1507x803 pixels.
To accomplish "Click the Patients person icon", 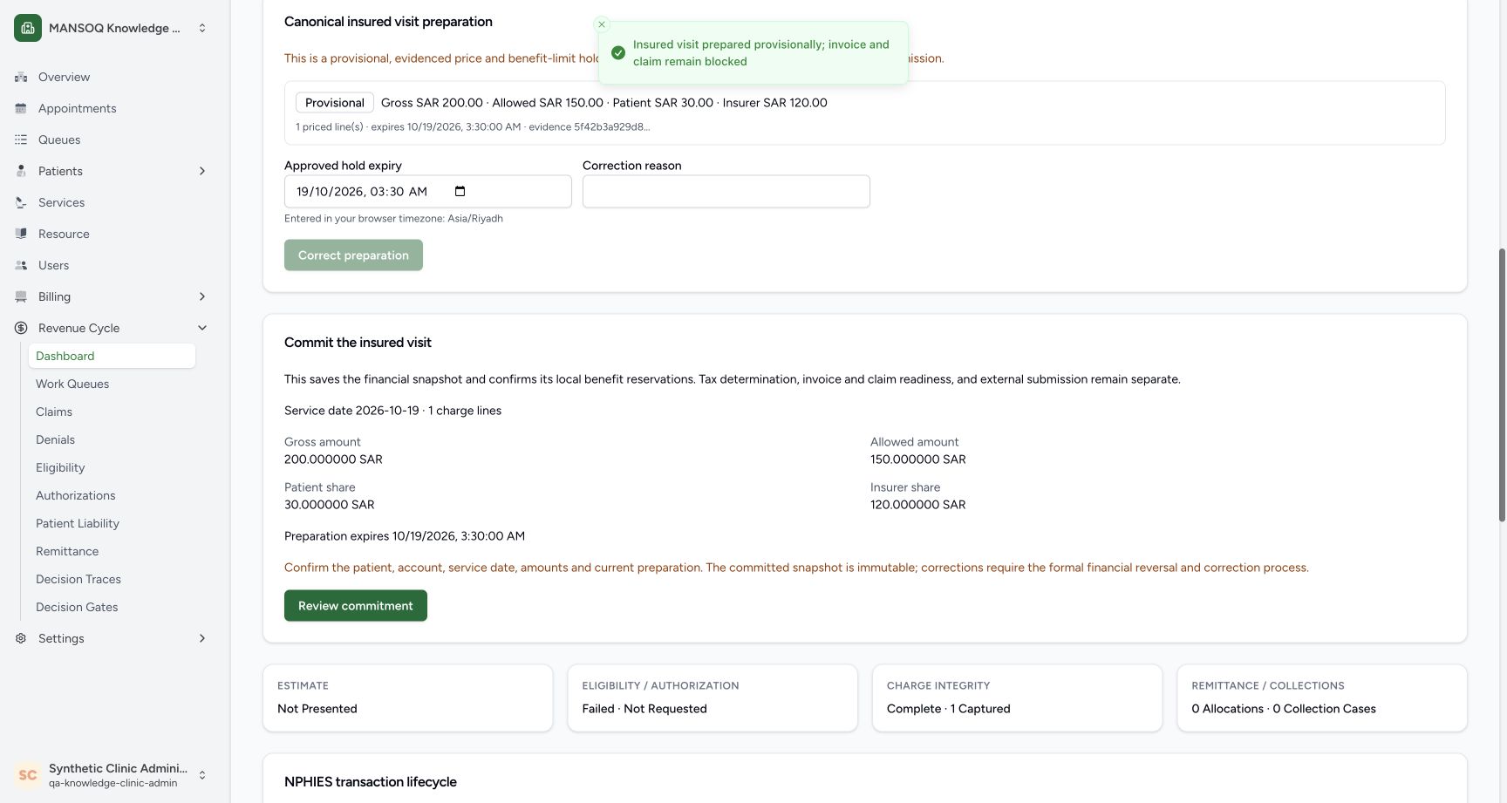I will coord(21,171).
